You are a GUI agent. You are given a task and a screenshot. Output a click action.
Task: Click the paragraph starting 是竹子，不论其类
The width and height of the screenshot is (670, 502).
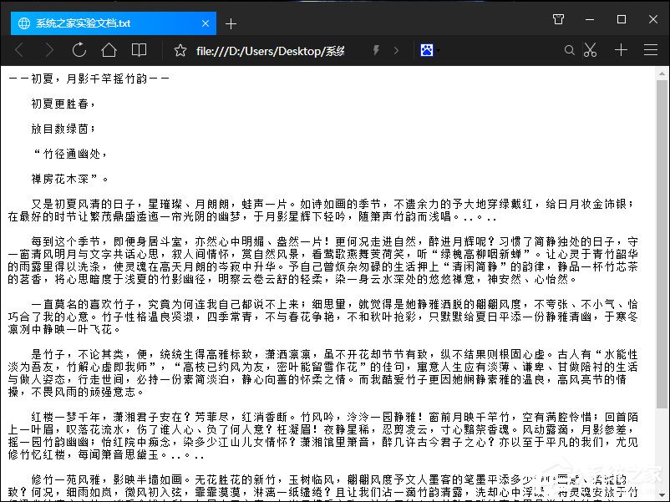[x=322, y=373]
